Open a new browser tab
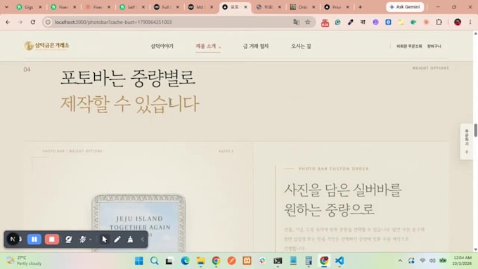478x269 pixels. pos(361,7)
